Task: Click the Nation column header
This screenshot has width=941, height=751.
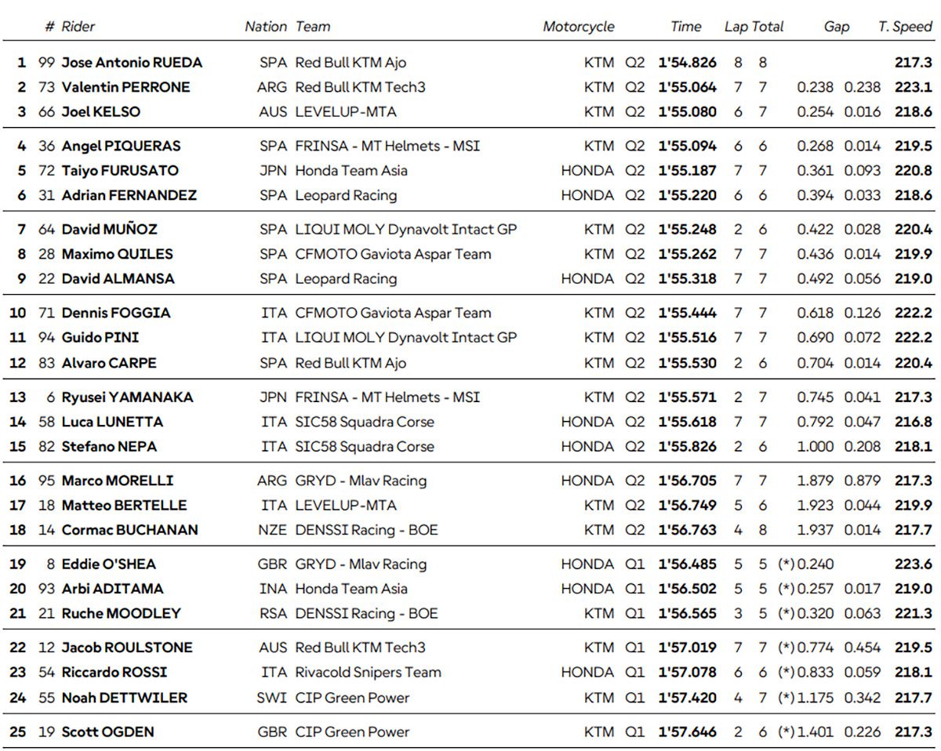Action: click(266, 27)
